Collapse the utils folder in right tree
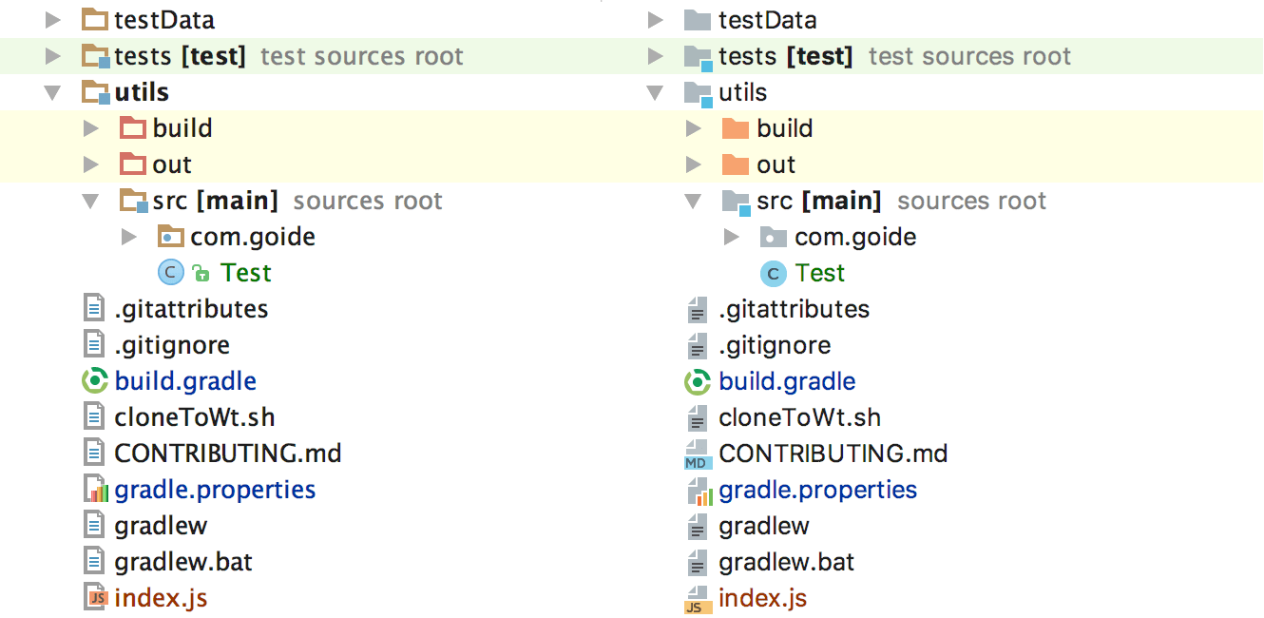The height and width of the screenshot is (618, 1264). [654, 93]
